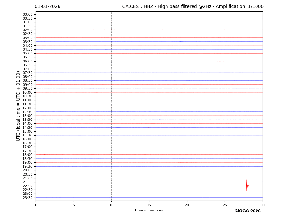The height and width of the screenshot is (223, 298).
Task: Click the date label 01-01-2026
Action: 48,7
